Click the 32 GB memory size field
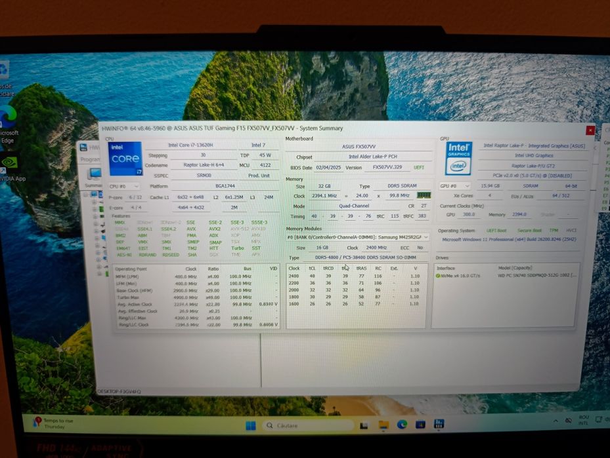The image size is (610, 458). (324, 186)
